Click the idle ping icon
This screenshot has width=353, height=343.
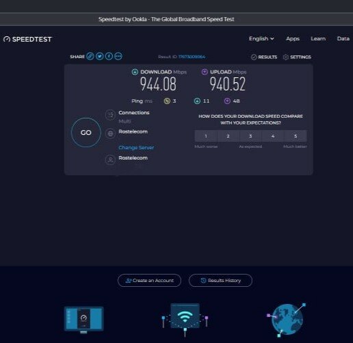tap(167, 101)
